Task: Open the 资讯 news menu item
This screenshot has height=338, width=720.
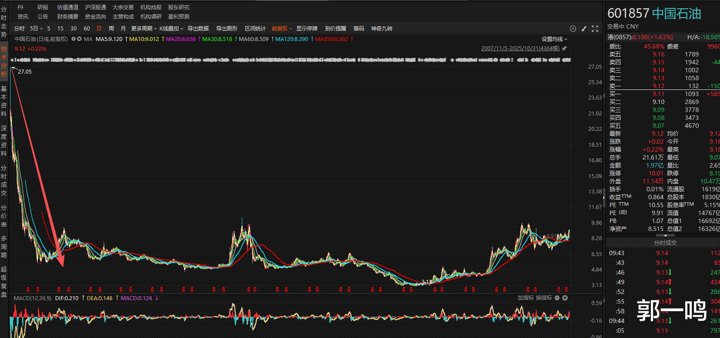Action: pos(22,17)
